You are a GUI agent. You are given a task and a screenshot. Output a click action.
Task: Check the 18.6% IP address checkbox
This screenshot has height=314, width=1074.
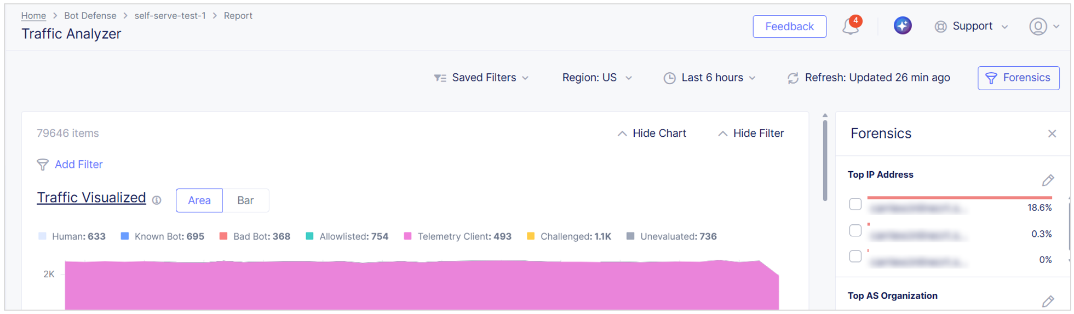point(855,204)
